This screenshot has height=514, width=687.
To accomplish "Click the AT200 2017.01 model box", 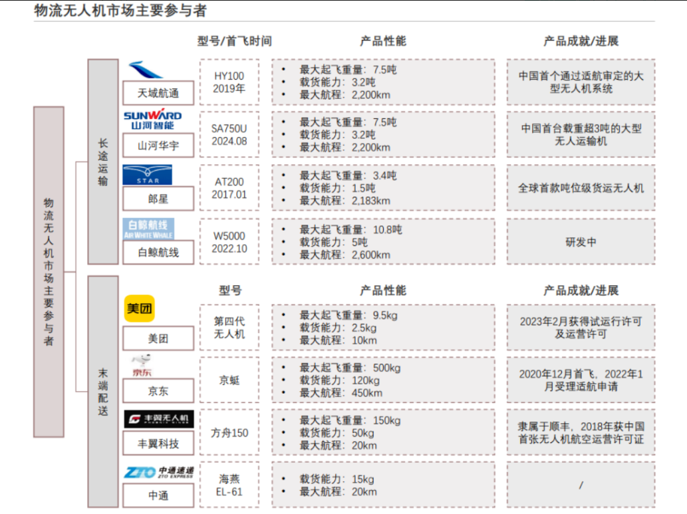I will tap(229, 188).
